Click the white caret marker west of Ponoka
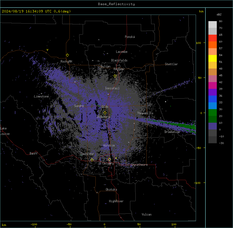The width and height of the screenshot is (233, 228). coord(99,40)
